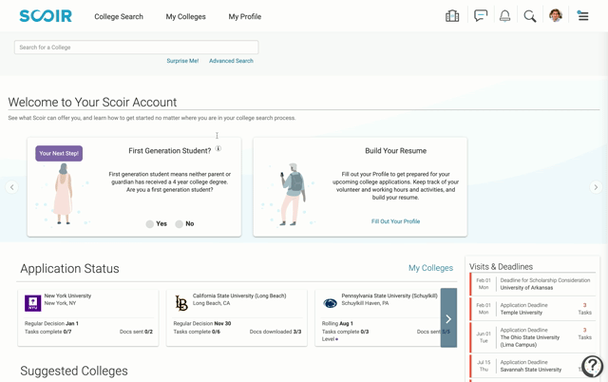Click Fill Out Your Profile link

[x=395, y=221]
